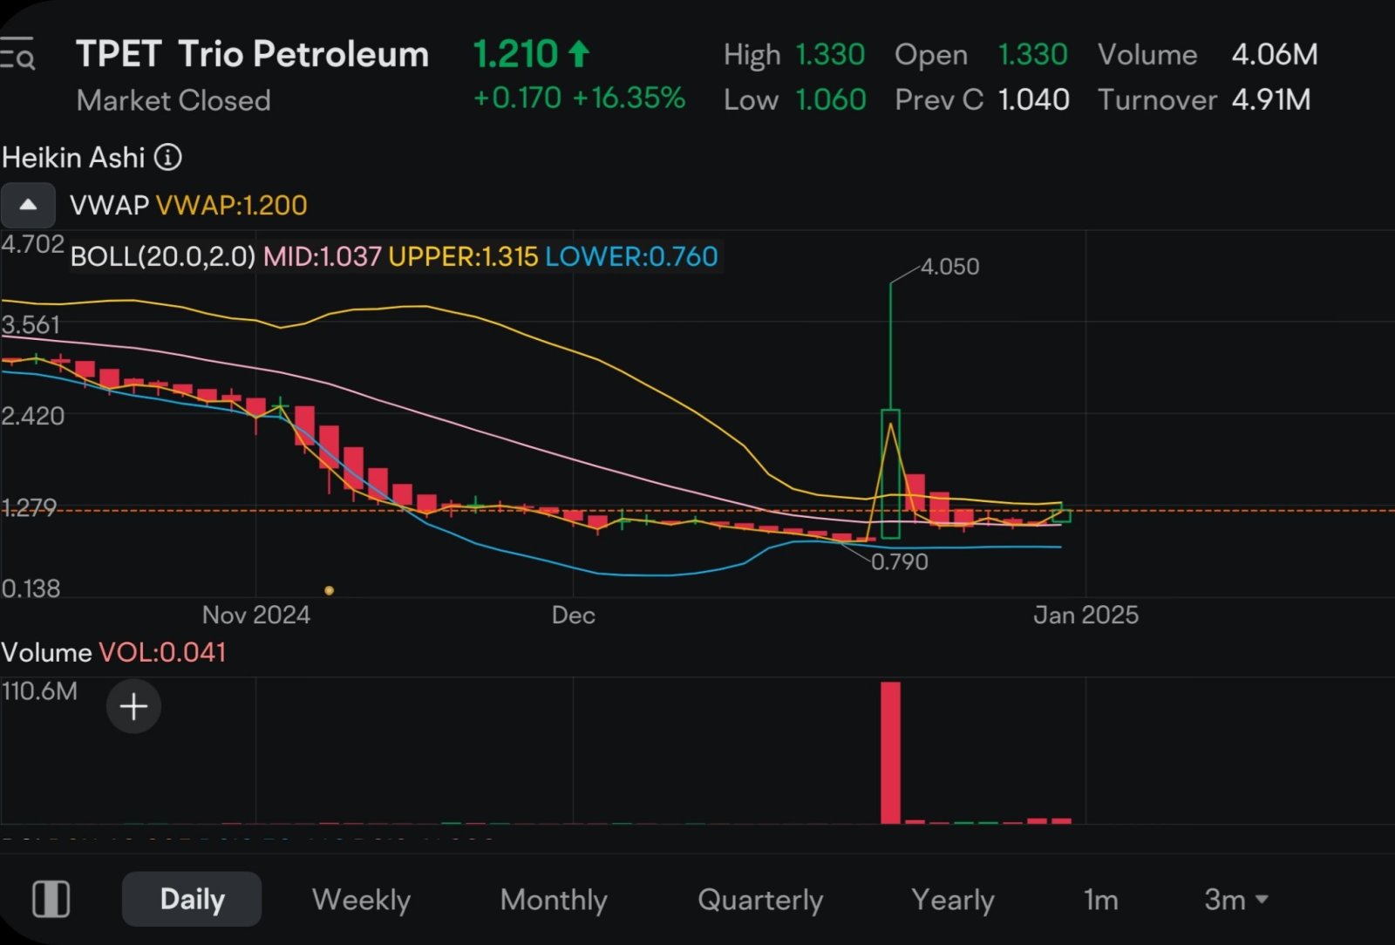Image resolution: width=1395 pixels, height=945 pixels.
Task: Toggle the split-panel layout icon
Action: click(x=51, y=899)
